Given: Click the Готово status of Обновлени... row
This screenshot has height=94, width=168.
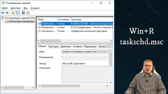Looking at the screenshot, I should 61,27.
